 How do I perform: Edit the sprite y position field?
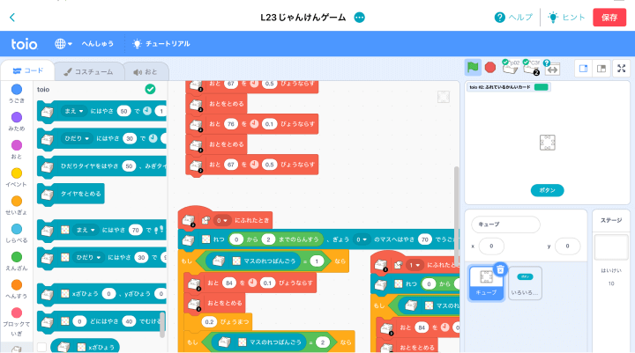pos(567,246)
